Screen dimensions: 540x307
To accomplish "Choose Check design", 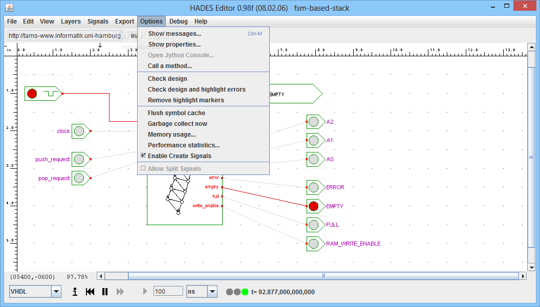I will [x=203, y=79].
